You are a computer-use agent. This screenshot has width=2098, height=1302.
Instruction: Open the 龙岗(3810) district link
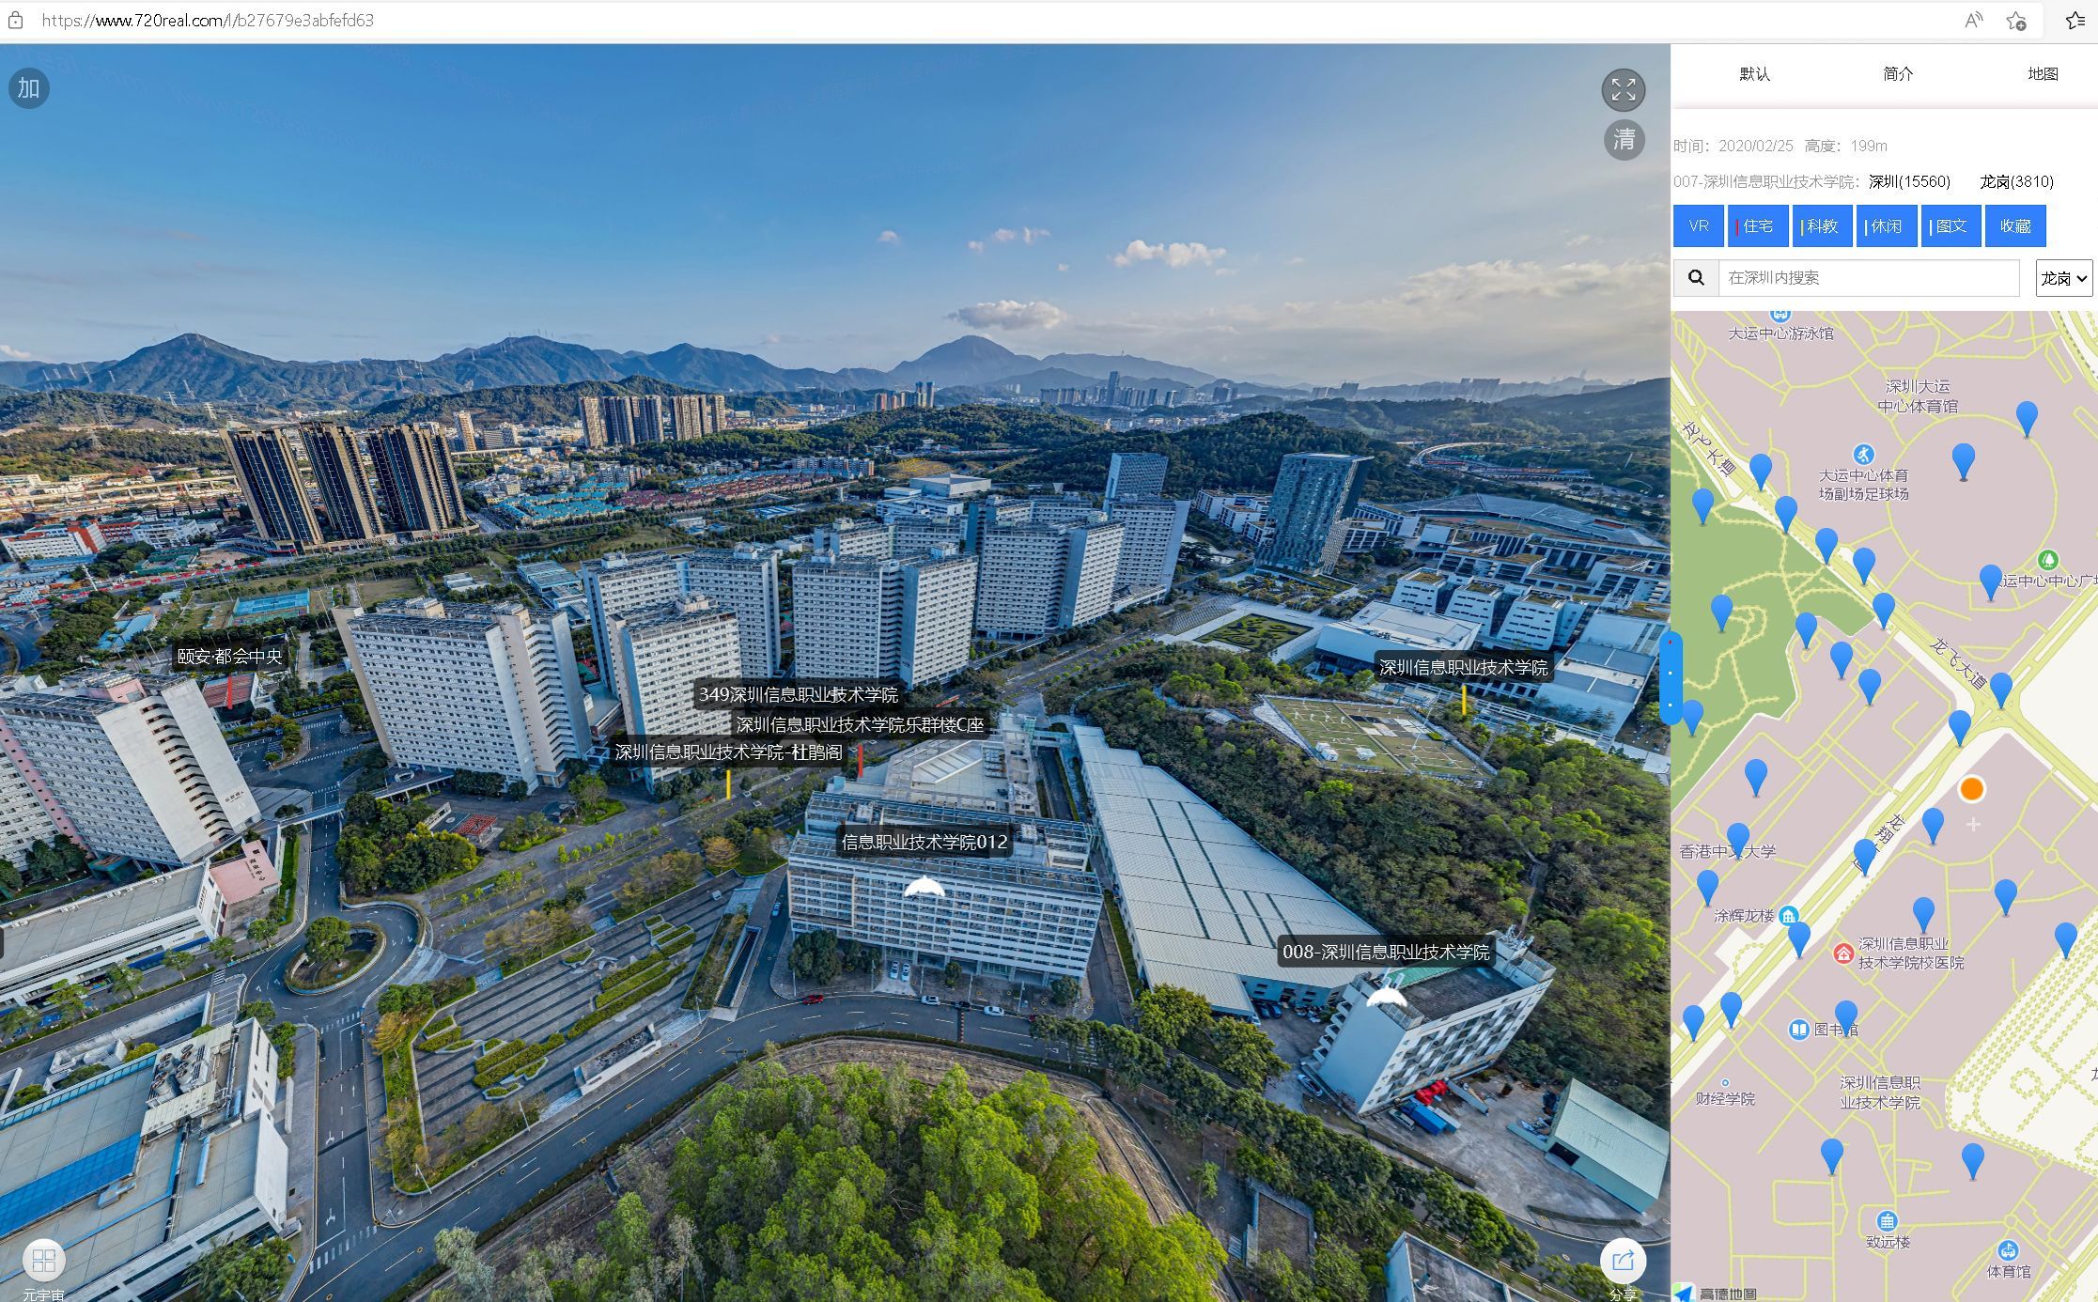(2016, 182)
